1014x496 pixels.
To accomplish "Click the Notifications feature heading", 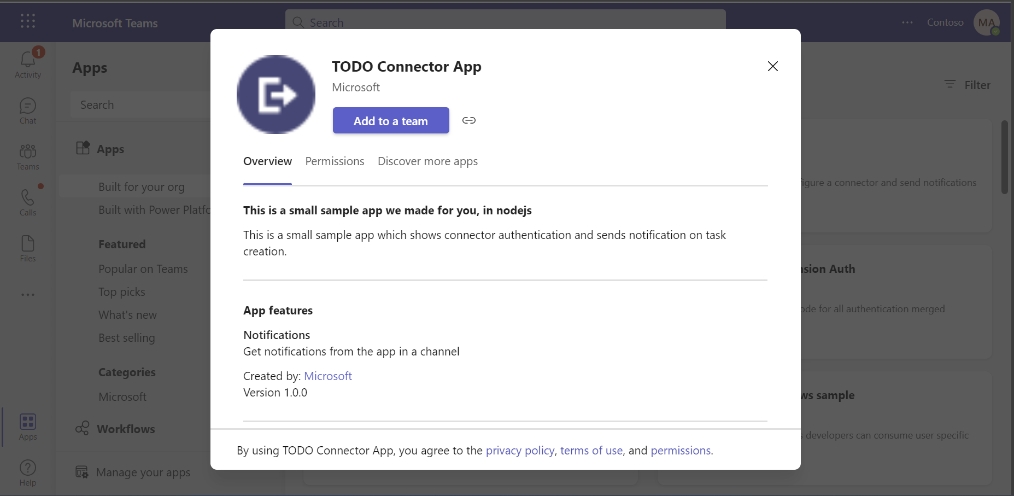I will click(277, 335).
